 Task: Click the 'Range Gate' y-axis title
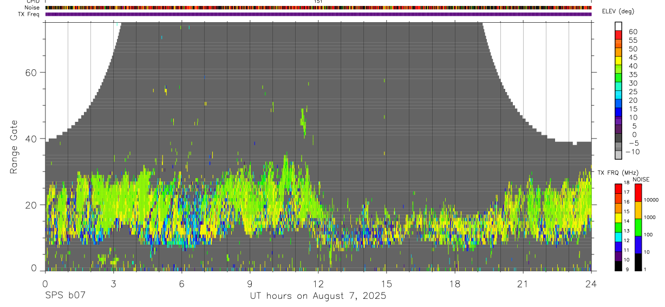point(14,147)
